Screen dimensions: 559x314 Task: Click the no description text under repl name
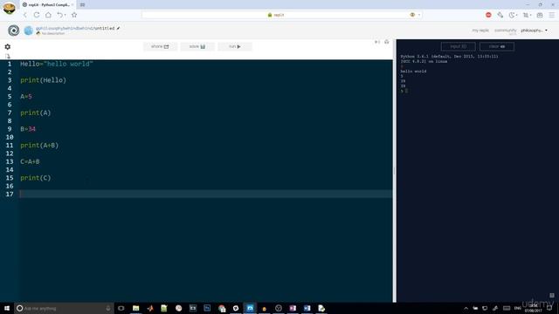click(x=53, y=33)
